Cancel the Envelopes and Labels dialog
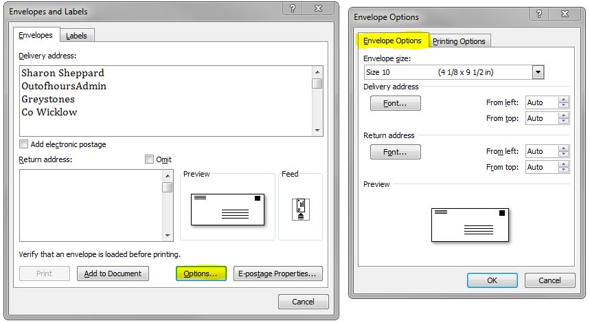The width and height of the screenshot is (590, 323). 304,302
